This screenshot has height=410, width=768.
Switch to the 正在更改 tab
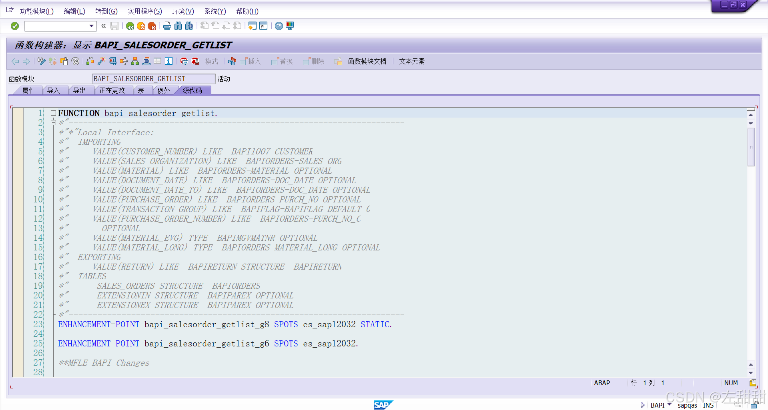tap(112, 90)
